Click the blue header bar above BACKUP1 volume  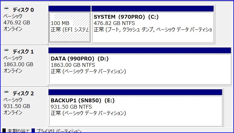tap(135, 92)
